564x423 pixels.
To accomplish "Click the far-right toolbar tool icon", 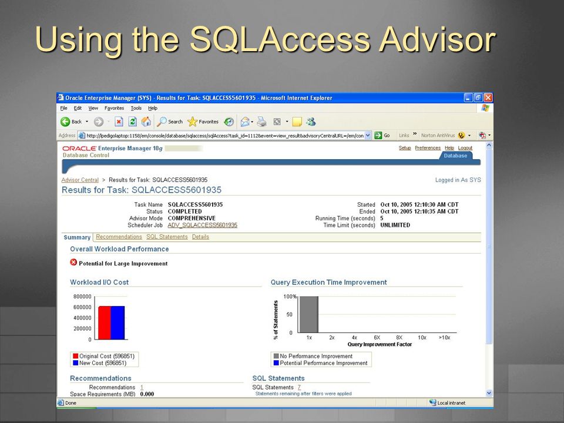I will click(482, 136).
